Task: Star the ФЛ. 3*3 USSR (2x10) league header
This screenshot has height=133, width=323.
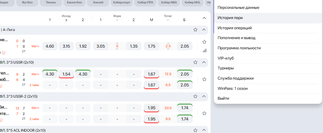Action: 195,62
